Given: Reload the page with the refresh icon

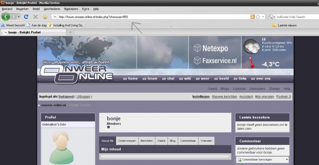Looking at the screenshot, I should (26, 17).
